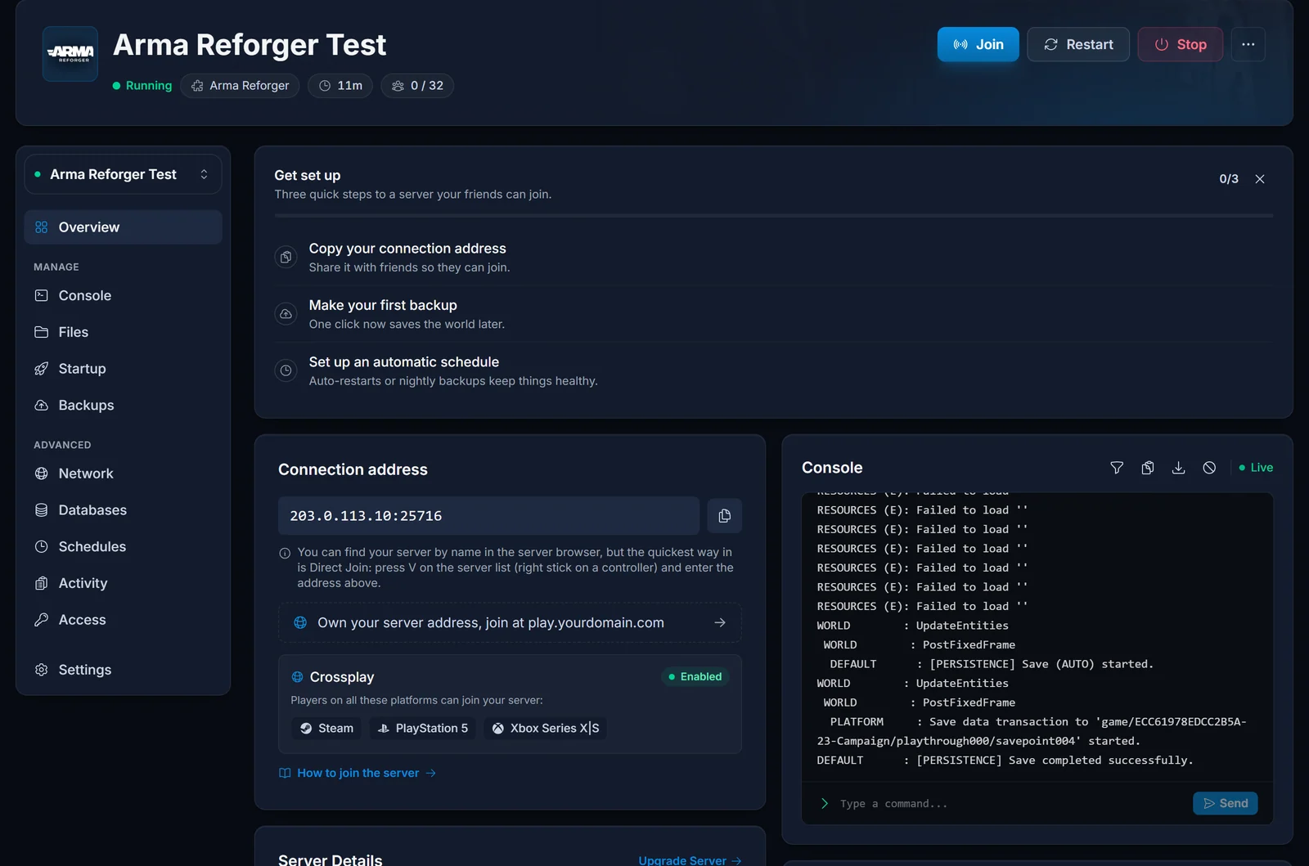Click the arrow on Own your server address row
The height and width of the screenshot is (866, 1309).
720,623
